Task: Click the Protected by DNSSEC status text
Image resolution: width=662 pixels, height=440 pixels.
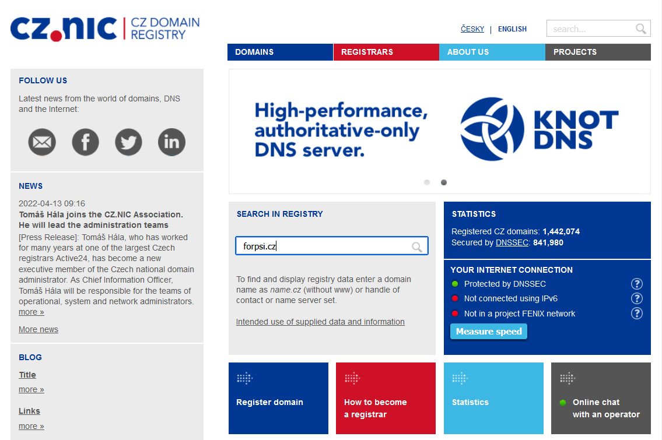Action: pyautogui.click(x=505, y=284)
